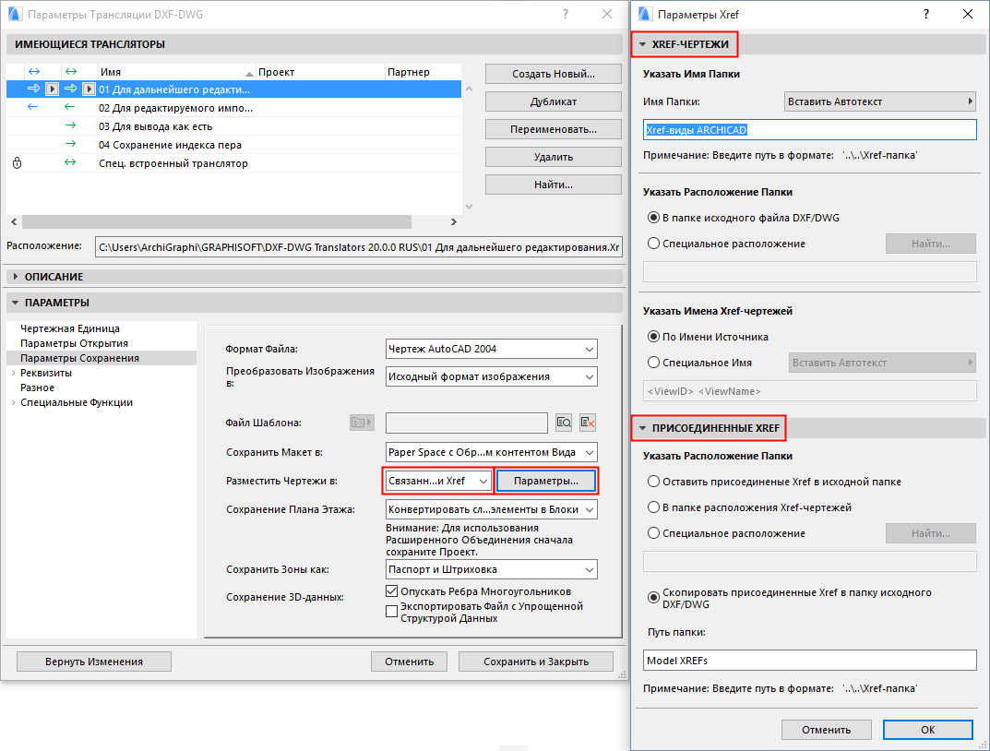This screenshot has width=990, height=751.
Task: Select 'Параметры Открытия' settings page
Action: [x=74, y=343]
